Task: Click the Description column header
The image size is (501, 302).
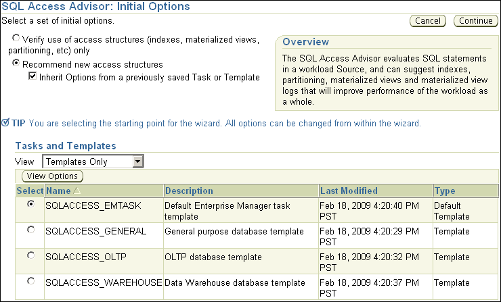Action: (x=189, y=191)
